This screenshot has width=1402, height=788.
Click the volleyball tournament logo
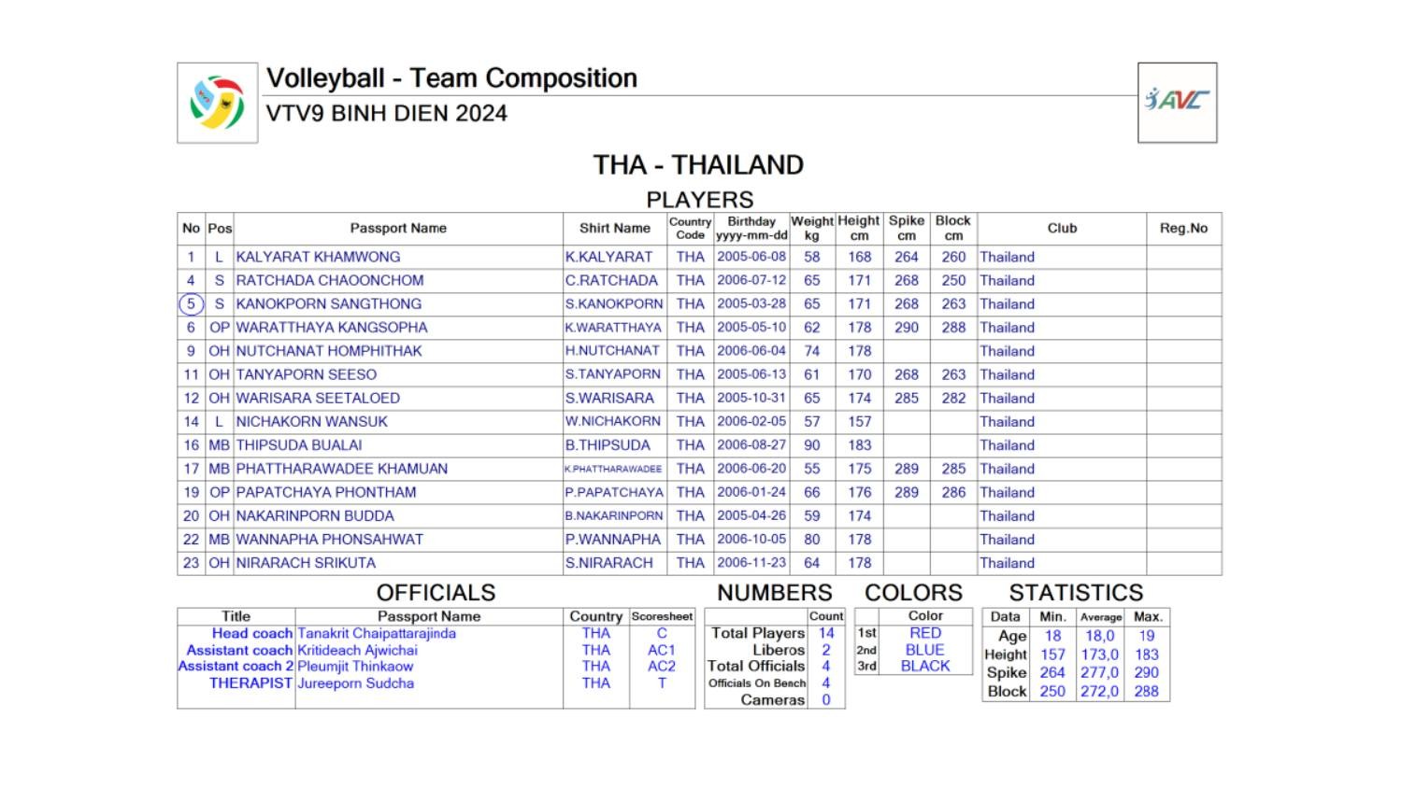pos(217,103)
